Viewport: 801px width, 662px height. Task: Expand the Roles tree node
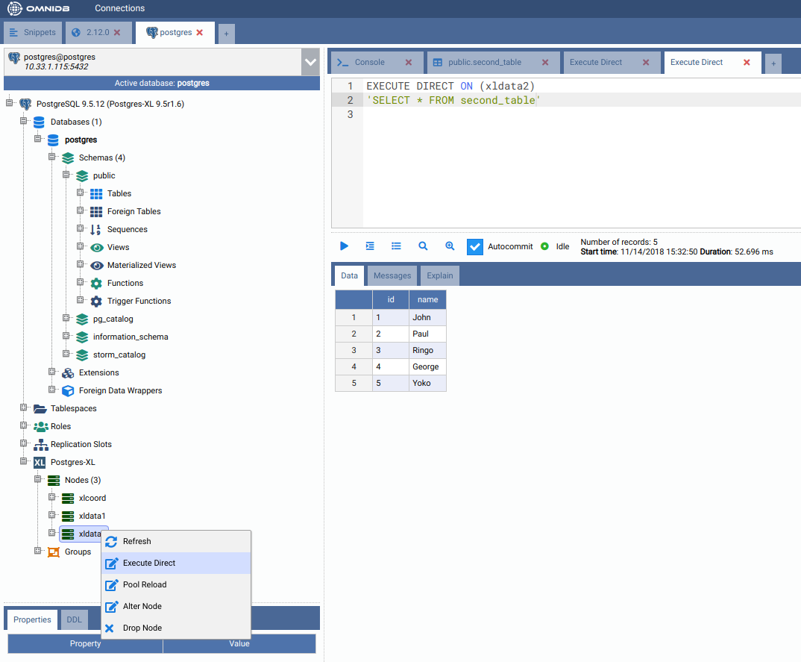pos(24,426)
